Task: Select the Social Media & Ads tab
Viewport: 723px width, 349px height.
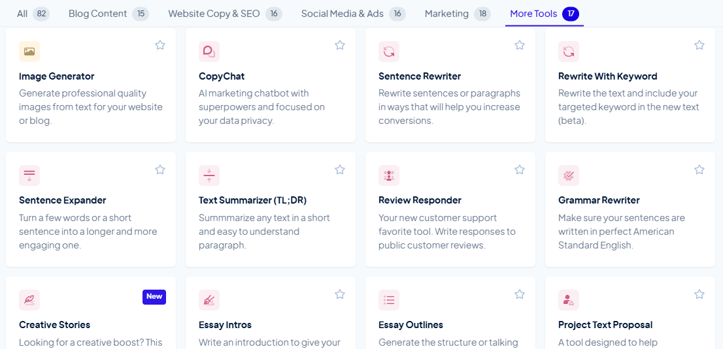Action: pyautogui.click(x=343, y=14)
